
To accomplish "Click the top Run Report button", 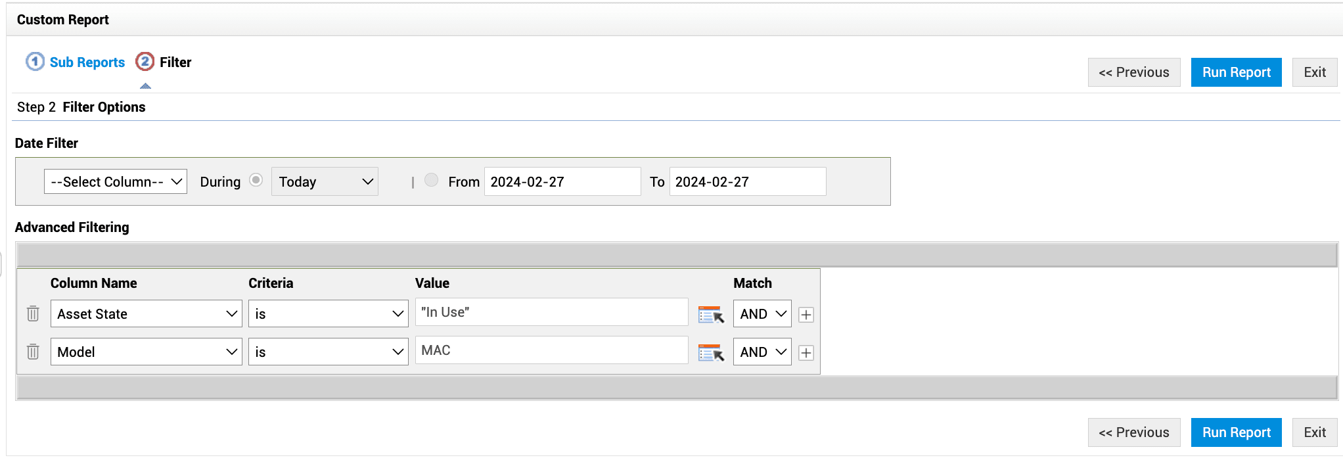I will [1236, 72].
